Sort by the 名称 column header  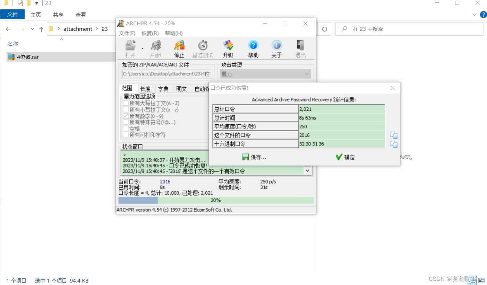[x=13, y=44]
